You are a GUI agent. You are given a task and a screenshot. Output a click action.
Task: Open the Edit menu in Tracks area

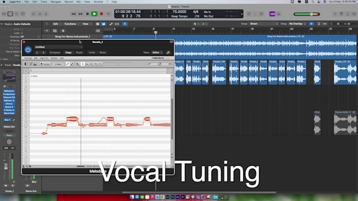[x=57, y=24]
